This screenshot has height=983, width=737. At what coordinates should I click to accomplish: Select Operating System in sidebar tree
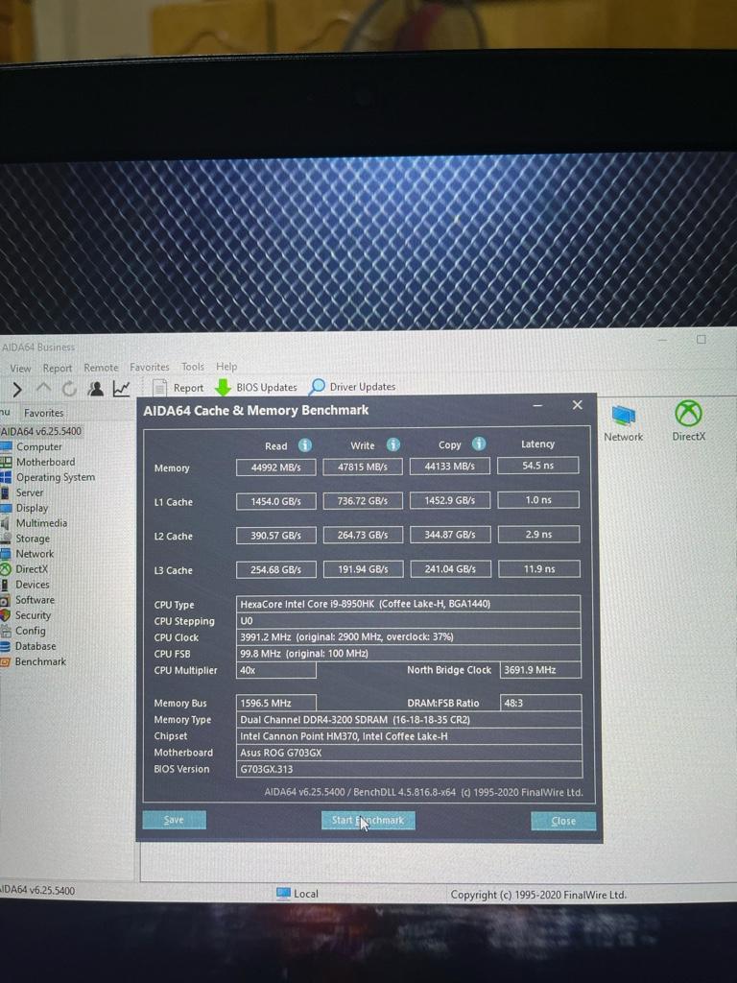point(55,477)
